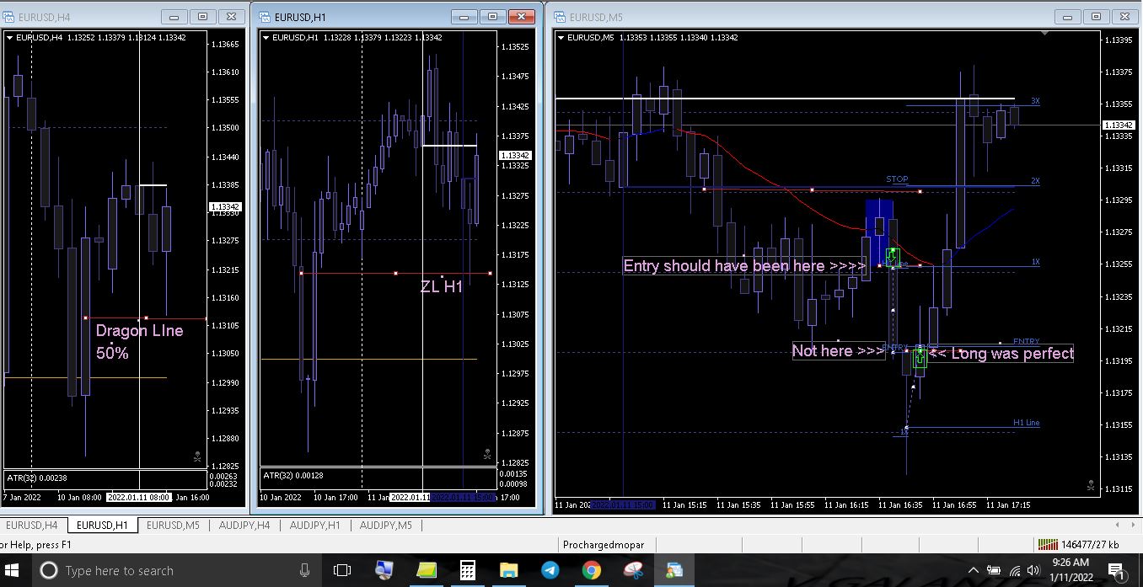
Task: Open Google Chrome from the taskbar
Action: coord(591,570)
